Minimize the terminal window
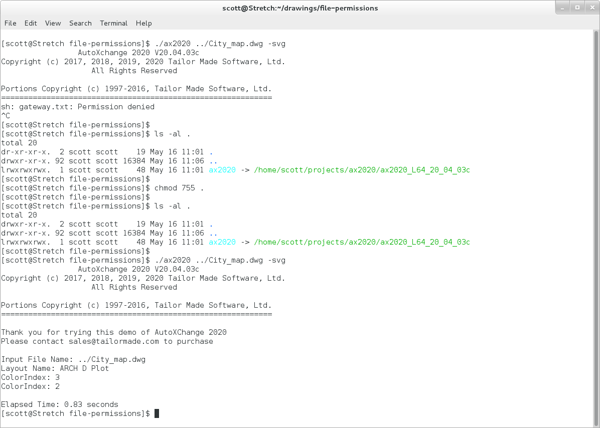This screenshot has width=600, height=428. (562, 8)
